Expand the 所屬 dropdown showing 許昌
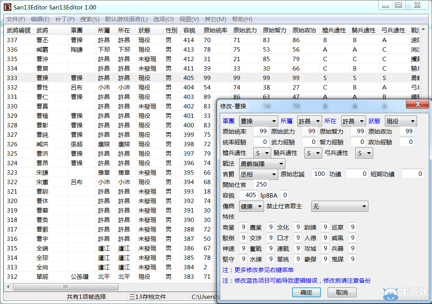This screenshot has height=304, width=432. [x=309, y=121]
